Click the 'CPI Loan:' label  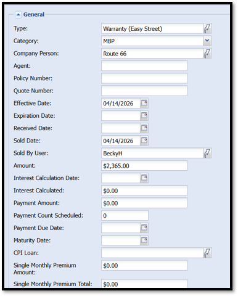point(26,253)
